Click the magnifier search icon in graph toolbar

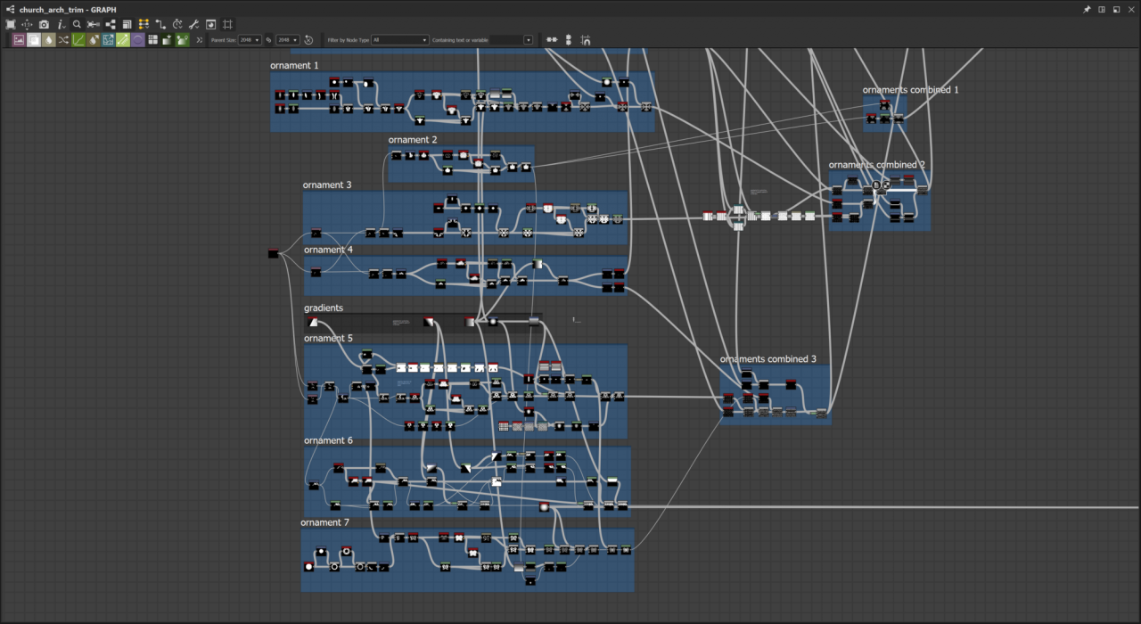77,24
